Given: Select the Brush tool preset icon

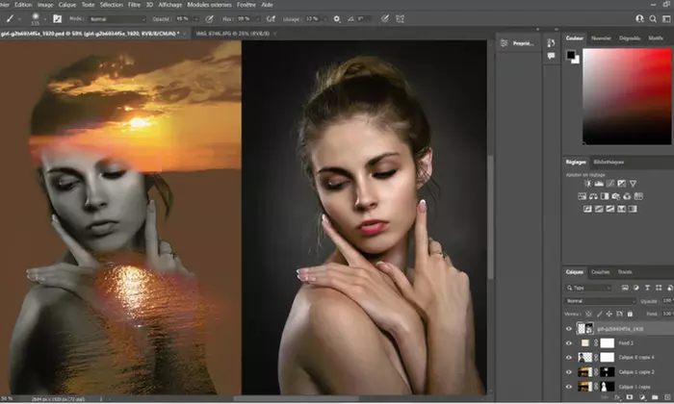Looking at the screenshot, I should (10, 19).
